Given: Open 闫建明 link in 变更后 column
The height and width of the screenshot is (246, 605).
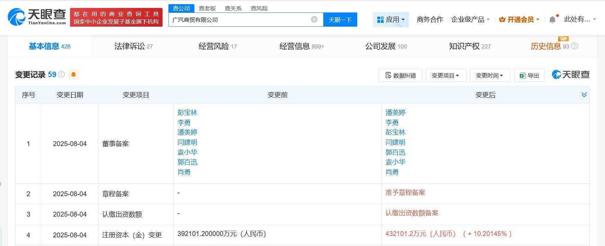Looking at the screenshot, I should tap(395, 142).
